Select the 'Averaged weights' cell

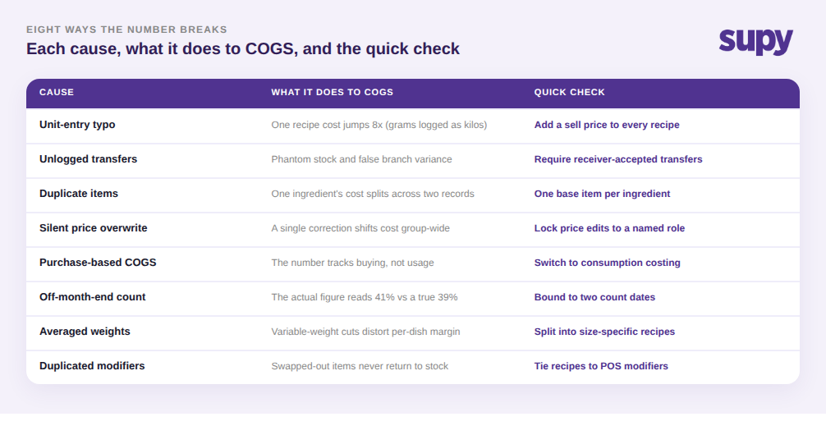85,332
